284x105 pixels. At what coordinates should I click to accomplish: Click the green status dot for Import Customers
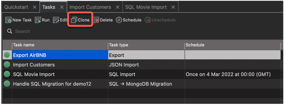[x=7, y=65]
